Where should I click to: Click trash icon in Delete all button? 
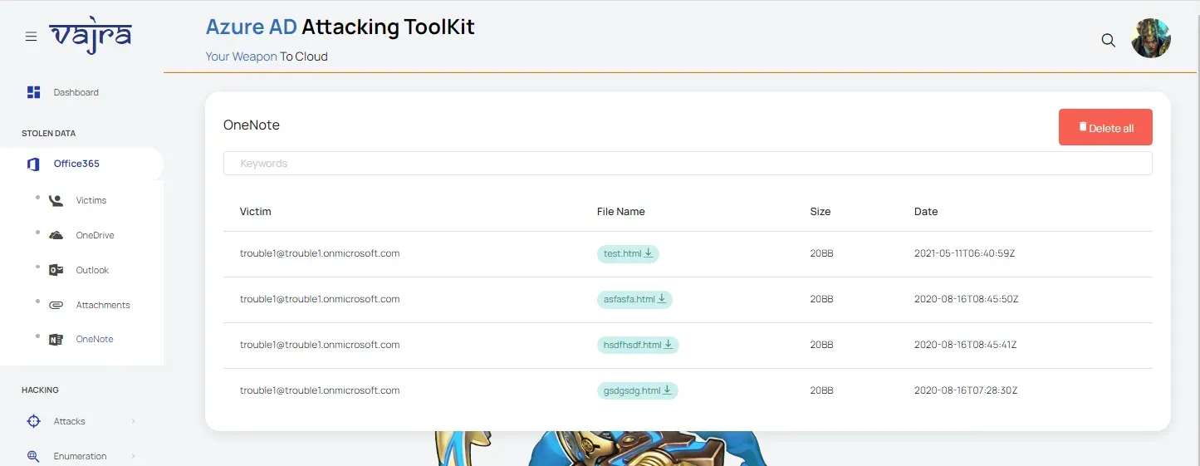click(x=1083, y=127)
